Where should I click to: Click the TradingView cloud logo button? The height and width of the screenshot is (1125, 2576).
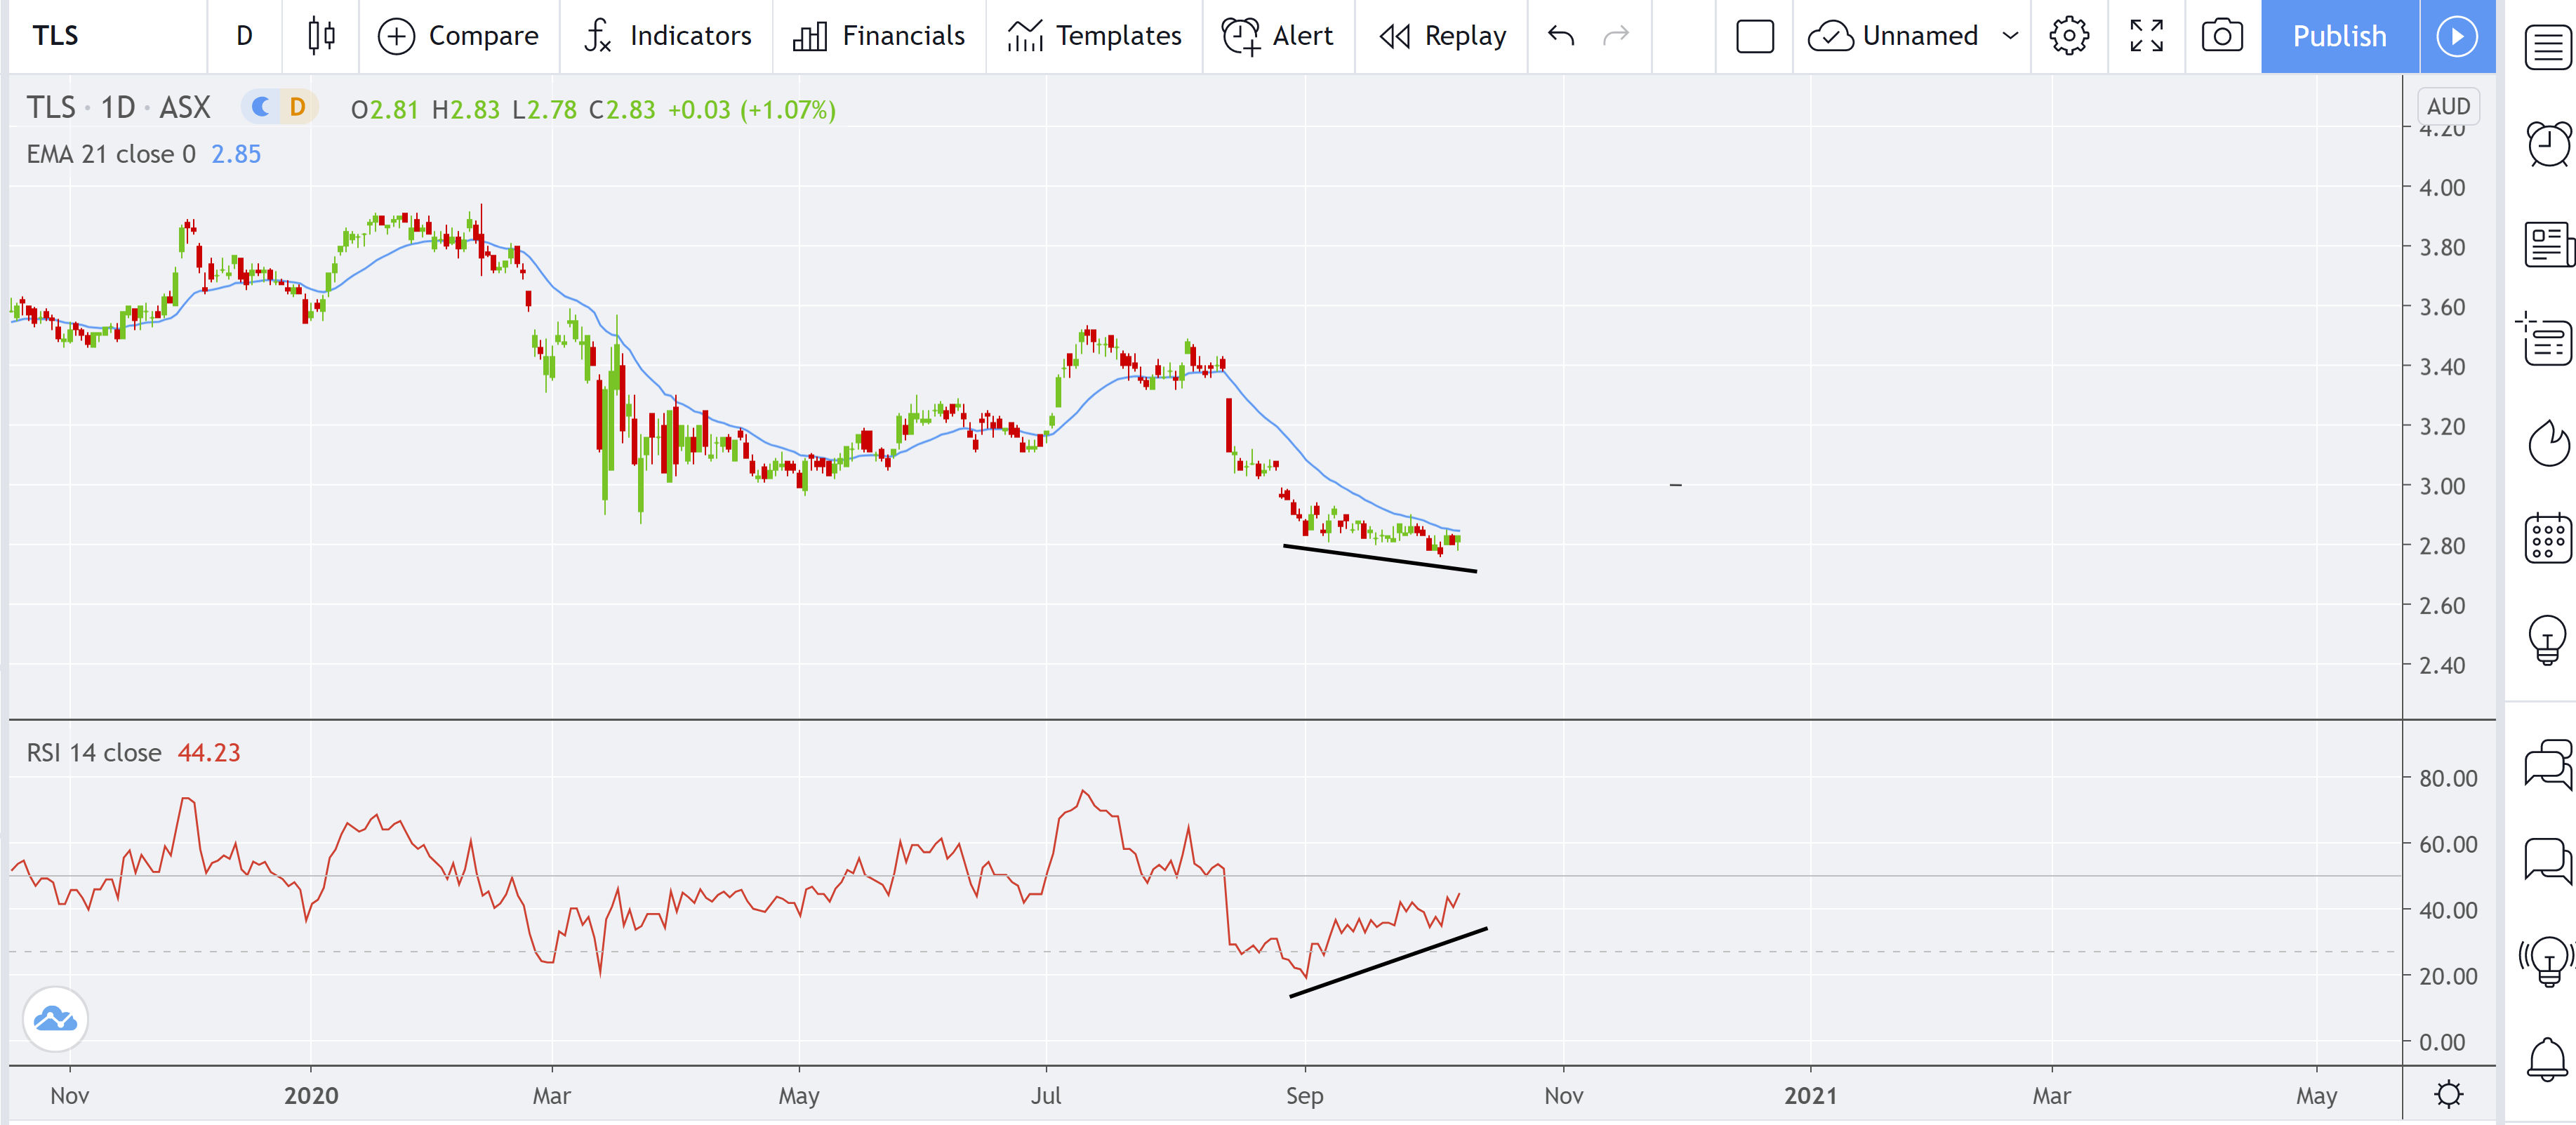tap(55, 1019)
